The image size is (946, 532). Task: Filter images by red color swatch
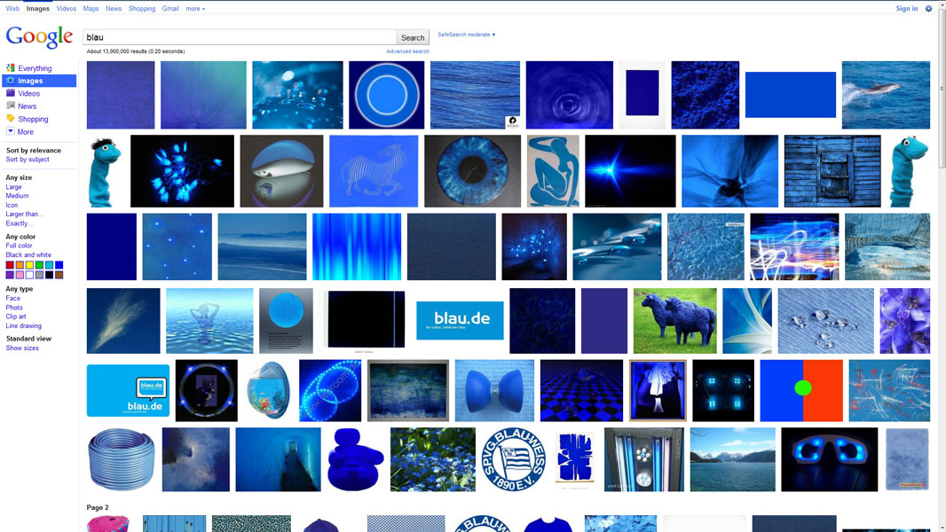coord(11,265)
